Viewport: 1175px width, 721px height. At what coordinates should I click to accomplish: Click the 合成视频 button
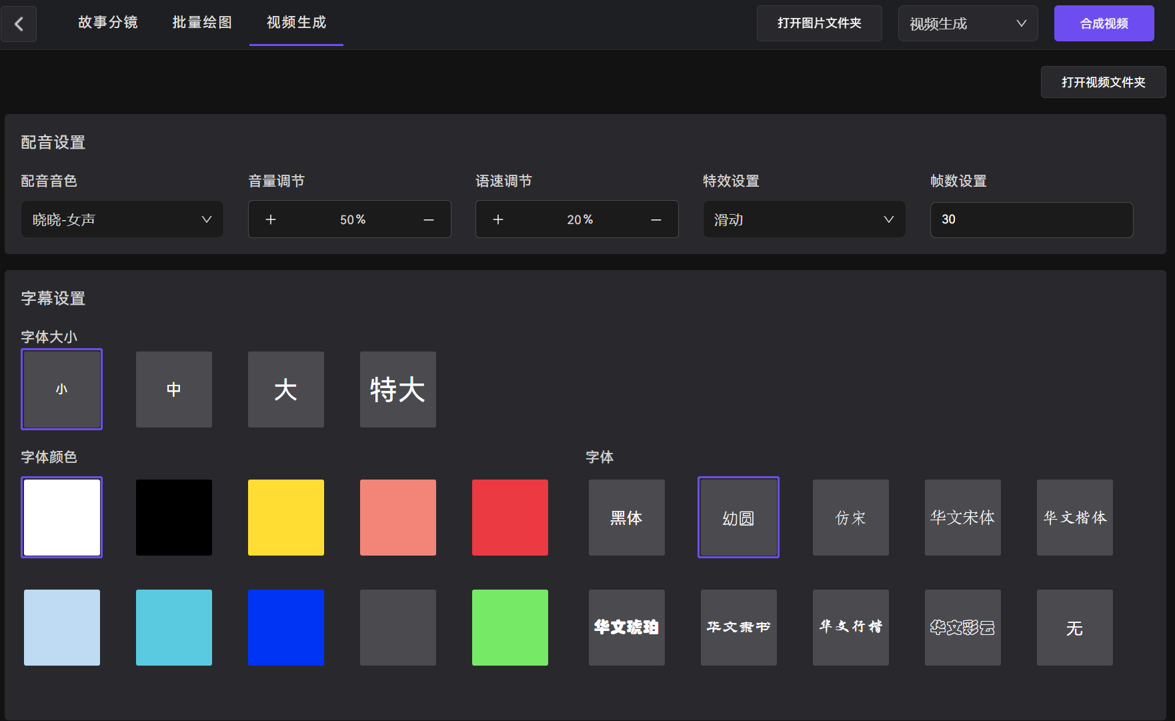pos(1104,23)
